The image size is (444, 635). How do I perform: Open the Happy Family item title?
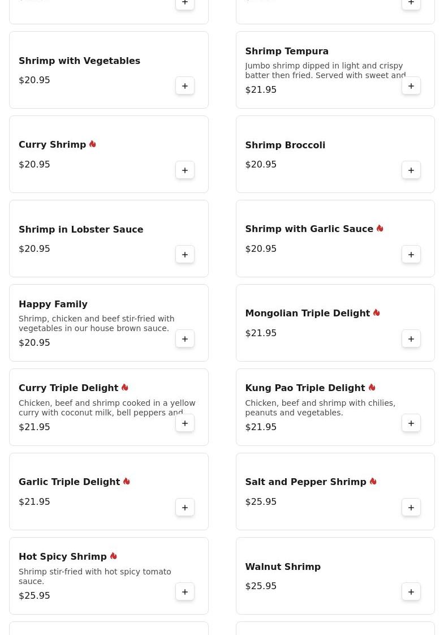tap(53, 304)
